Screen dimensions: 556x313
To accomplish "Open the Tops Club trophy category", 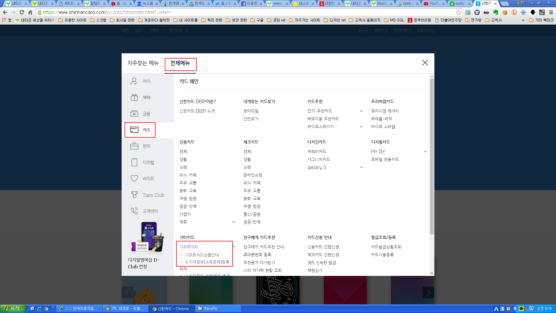I will [148, 195].
